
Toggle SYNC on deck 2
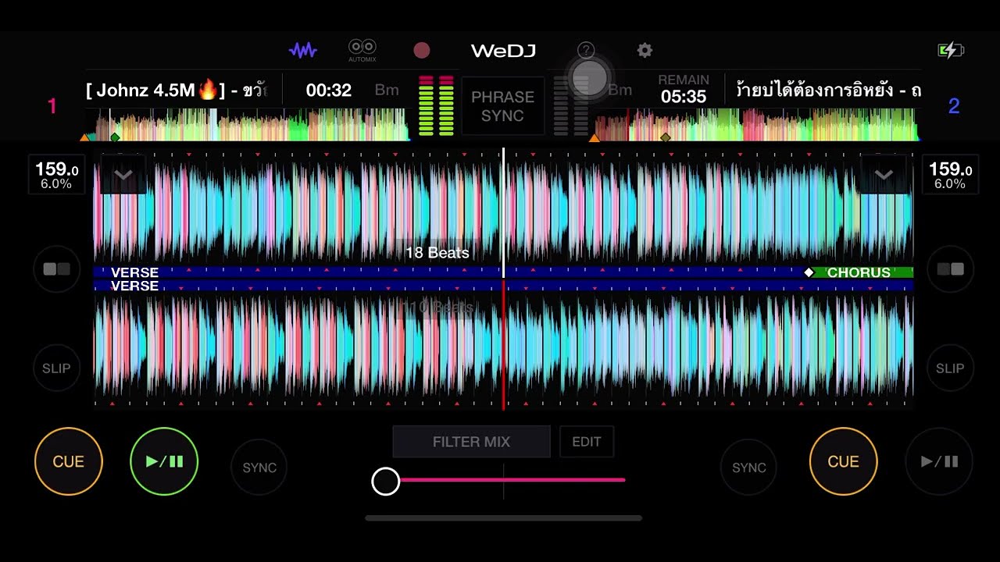tap(748, 468)
